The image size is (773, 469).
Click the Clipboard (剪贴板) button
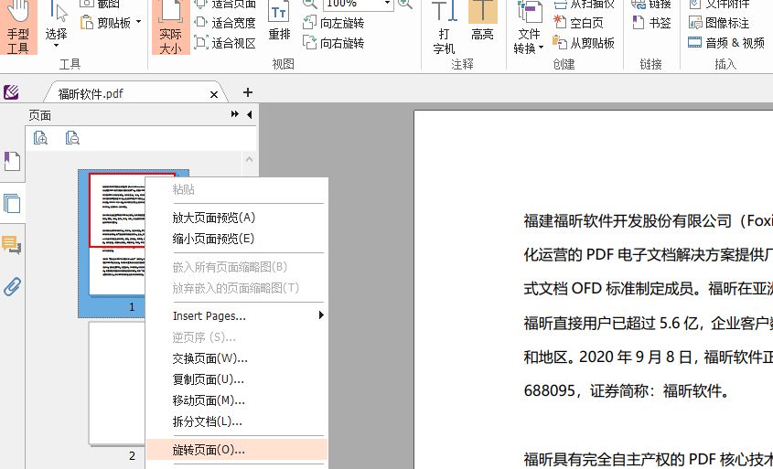click(x=106, y=23)
